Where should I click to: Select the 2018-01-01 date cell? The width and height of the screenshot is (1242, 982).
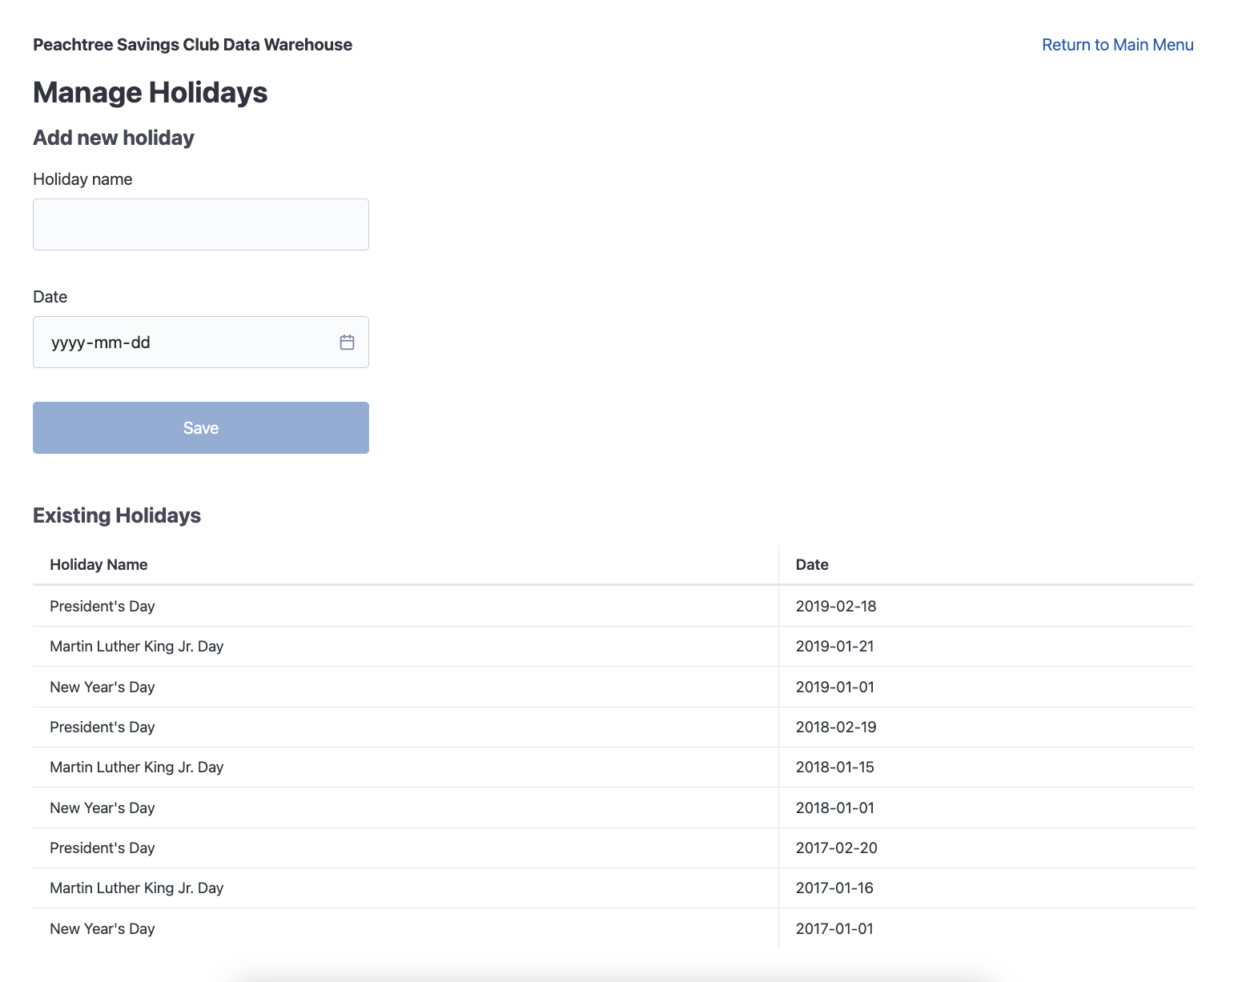(834, 808)
